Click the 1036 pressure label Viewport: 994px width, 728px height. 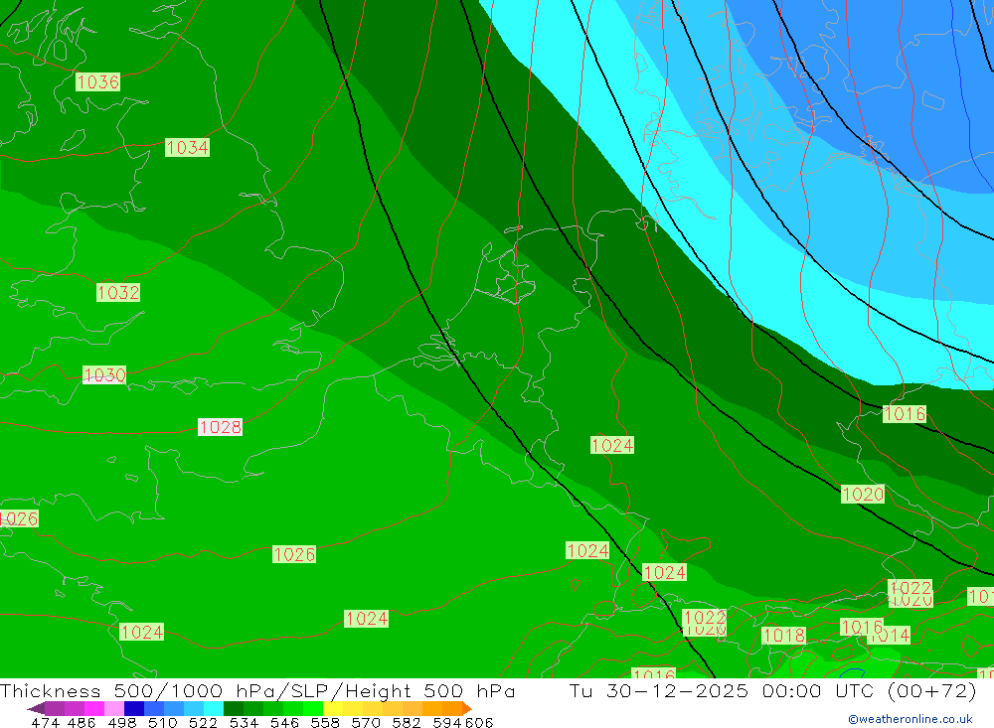tap(97, 81)
